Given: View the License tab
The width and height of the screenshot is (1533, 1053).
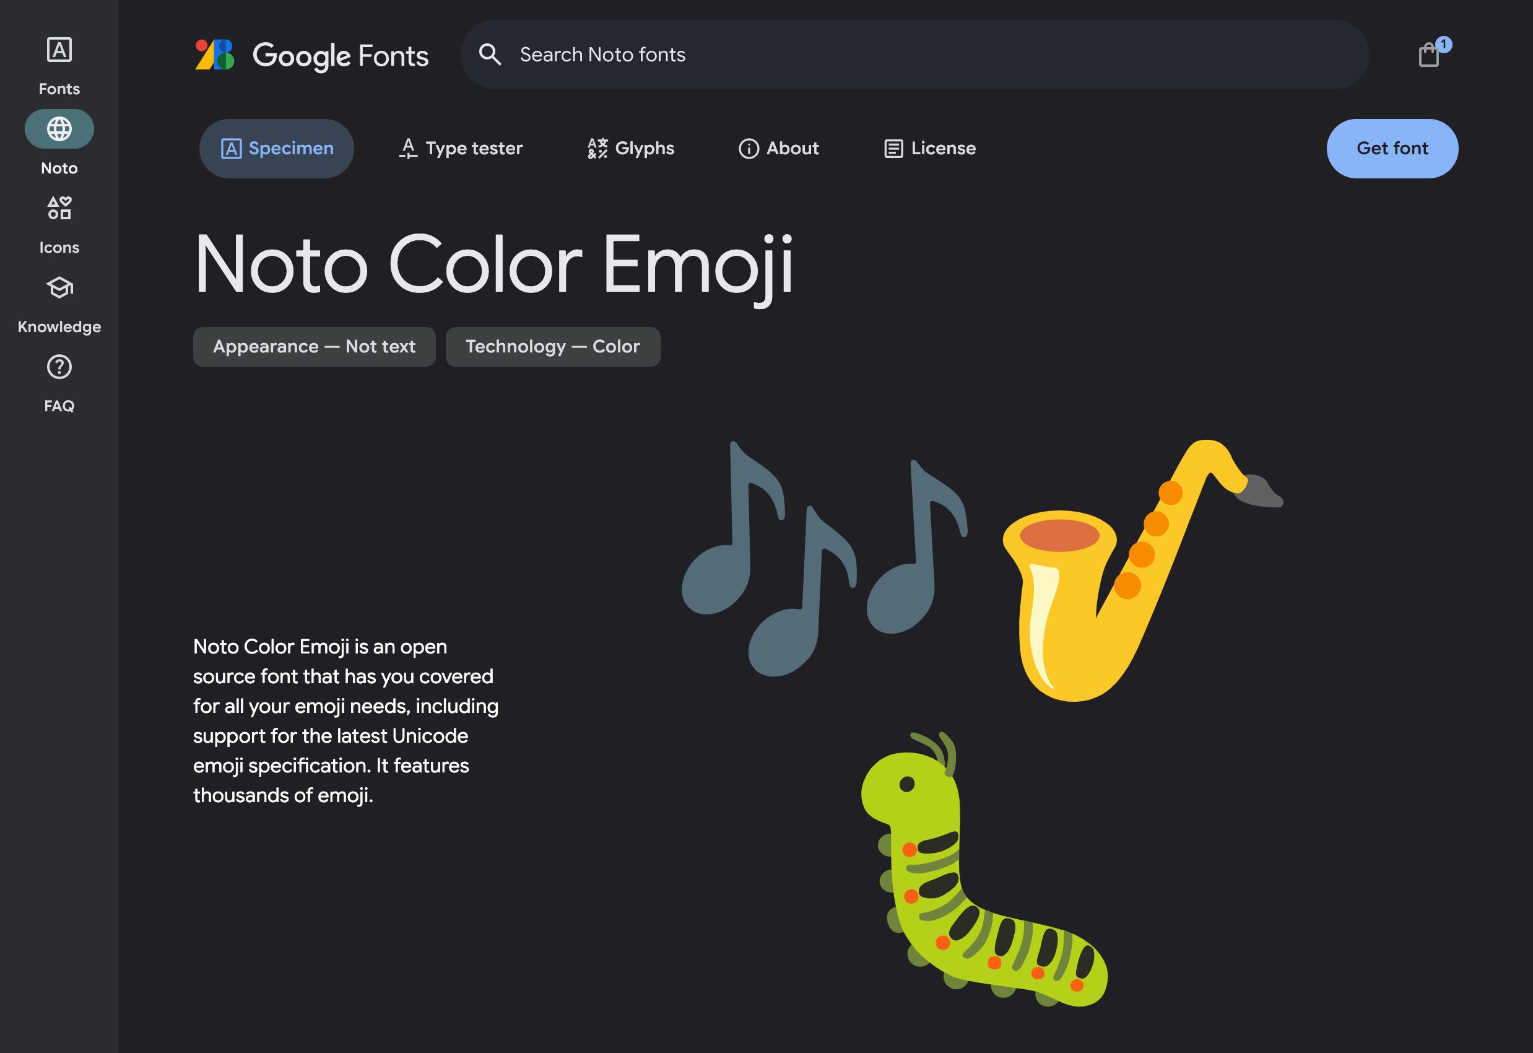Looking at the screenshot, I should click(929, 149).
